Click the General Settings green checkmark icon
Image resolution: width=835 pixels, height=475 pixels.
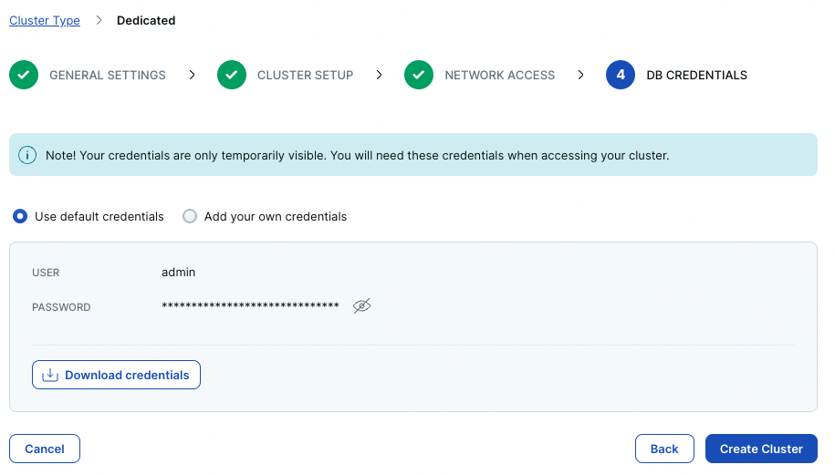[x=24, y=75]
